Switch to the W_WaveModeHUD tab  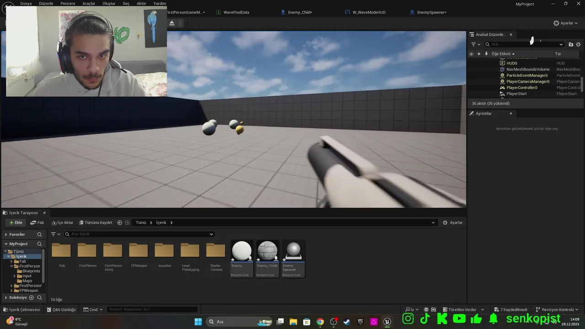369,12
